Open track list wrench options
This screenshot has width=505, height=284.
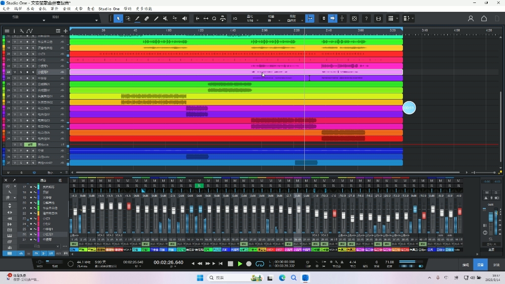pos(22,31)
